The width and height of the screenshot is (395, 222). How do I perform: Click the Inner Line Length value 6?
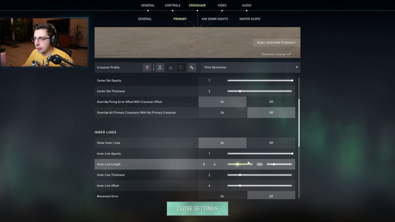(215, 165)
